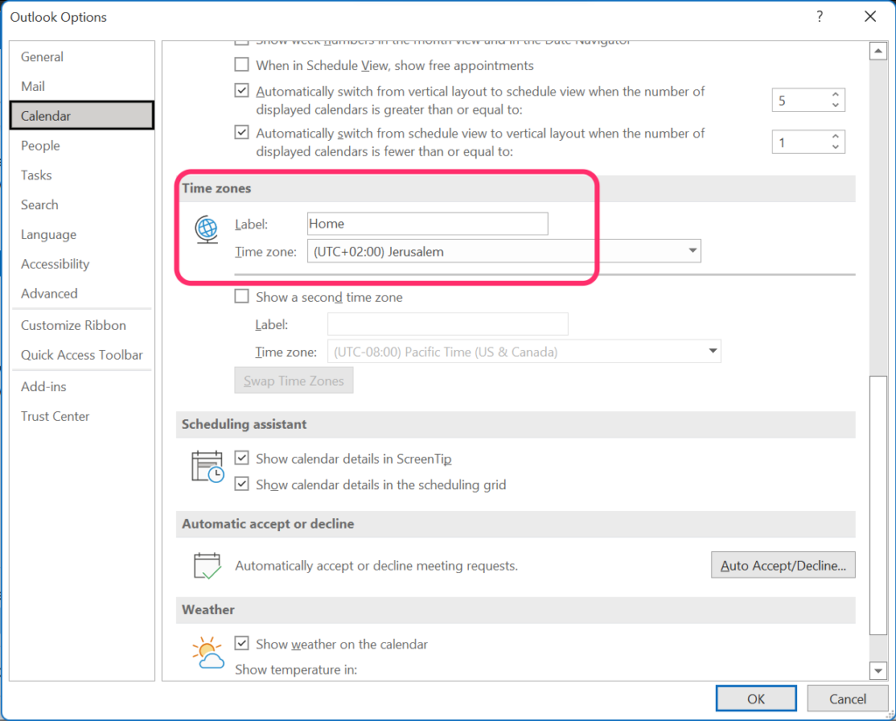This screenshot has width=896, height=721.
Task: Toggle Show calendar details in ScreenTip
Action: (242, 458)
